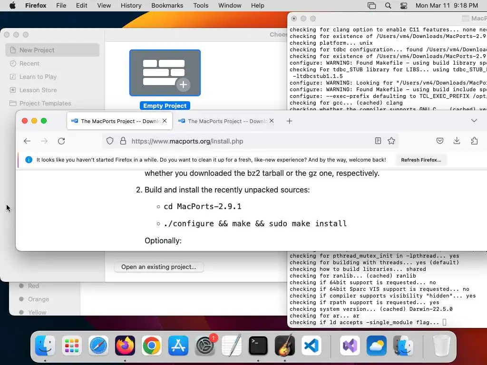This screenshot has width=487, height=365.
Task: Click Firefox icon in the Dock
Action: pos(125,346)
